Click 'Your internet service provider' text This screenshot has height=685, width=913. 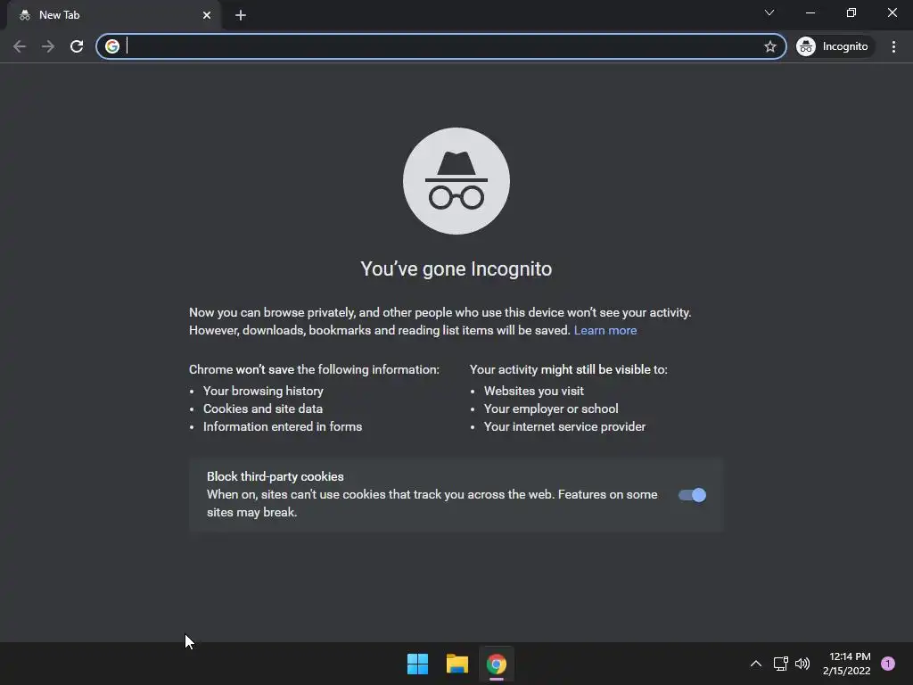point(564,427)
